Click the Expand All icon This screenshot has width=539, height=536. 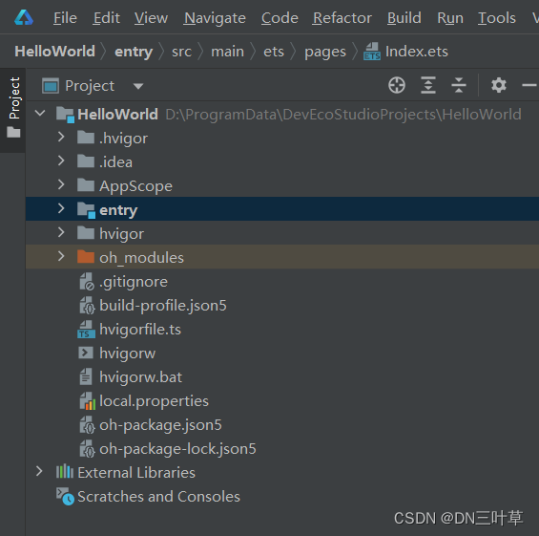[428, 85]
